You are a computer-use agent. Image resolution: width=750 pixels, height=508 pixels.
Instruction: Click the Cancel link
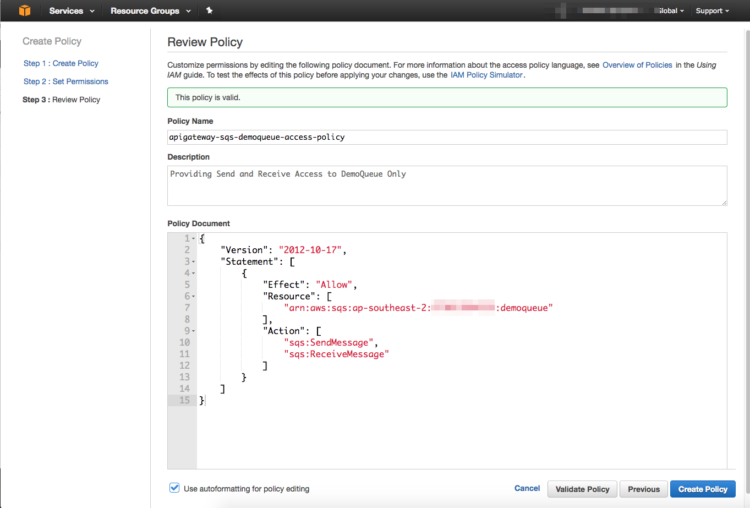pos(527,488)
